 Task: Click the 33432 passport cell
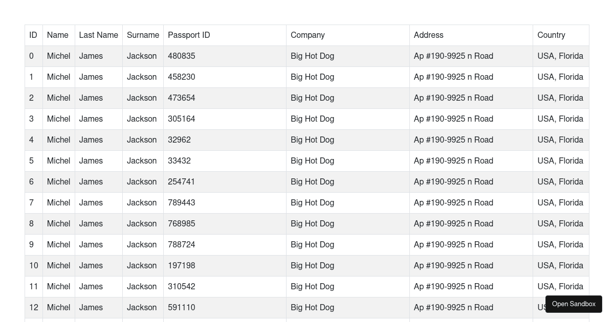tap(179, 161)
